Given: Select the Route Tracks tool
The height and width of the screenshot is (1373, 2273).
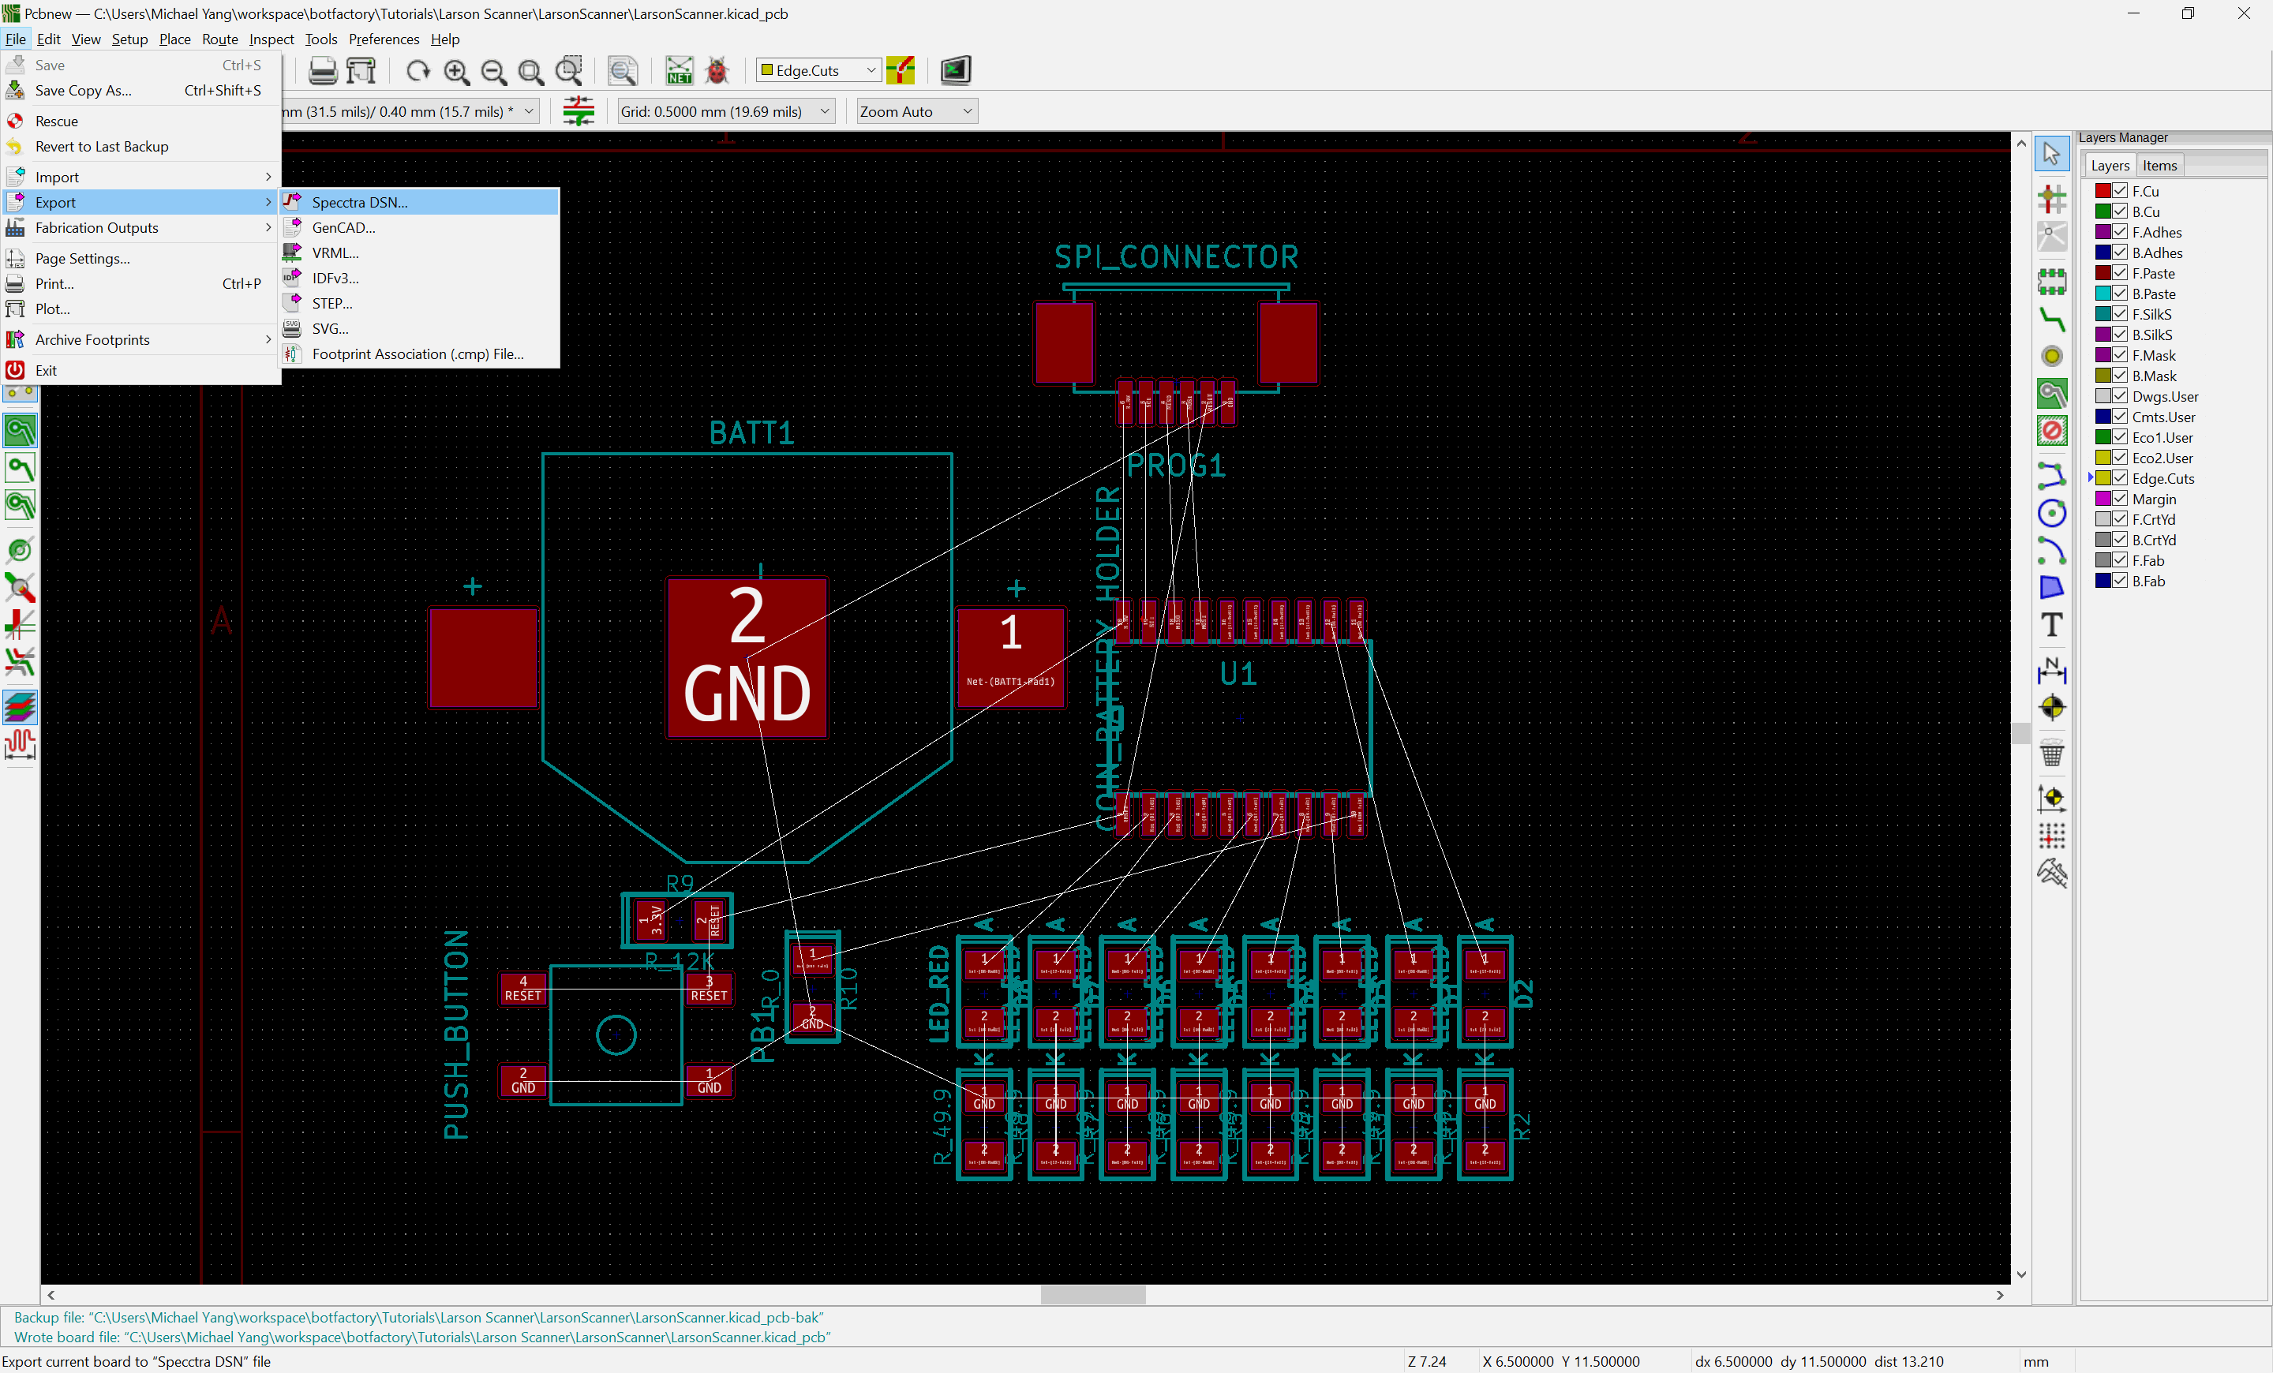Looking at the screenshot, I should coord(2051,320).
